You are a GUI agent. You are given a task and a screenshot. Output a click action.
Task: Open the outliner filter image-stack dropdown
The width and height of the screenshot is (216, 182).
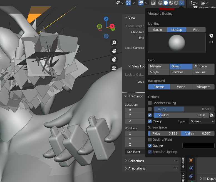[204, 3]
